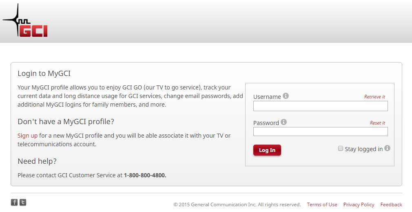
Task: Focus the Password text field
Action: [320, 132]
